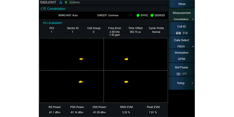234x117 pixels.
Task: Click the power plug status icon
Action: (66, 3)
